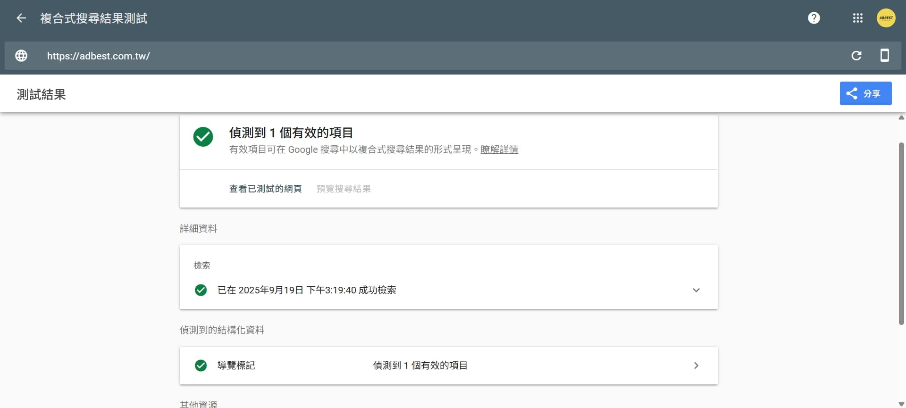The width and height of the screenshot is (906, 408).
Task: Click the vertical scrollbar thumb
Action: pos(901,233)
